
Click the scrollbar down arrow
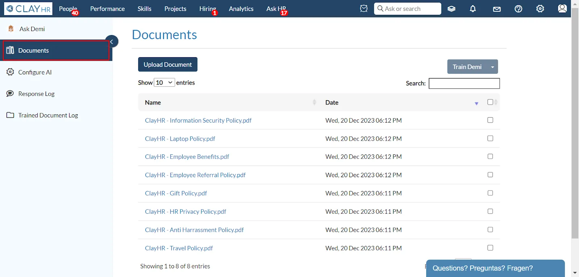click(x=575, y=273)
